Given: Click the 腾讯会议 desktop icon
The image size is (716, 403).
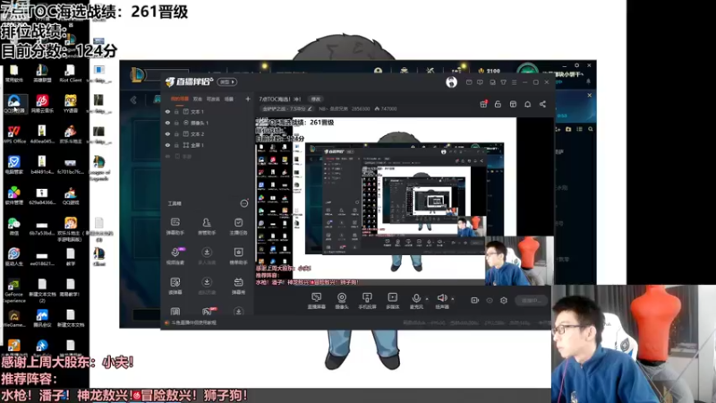Looking at the screenshot, I should [42, 318].
